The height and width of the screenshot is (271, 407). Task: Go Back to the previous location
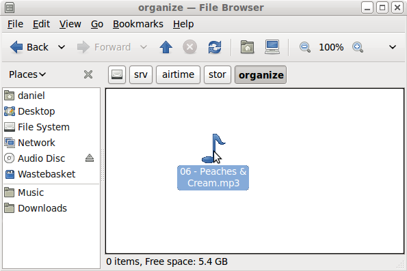pyautogui.click(x=29, y=47)
